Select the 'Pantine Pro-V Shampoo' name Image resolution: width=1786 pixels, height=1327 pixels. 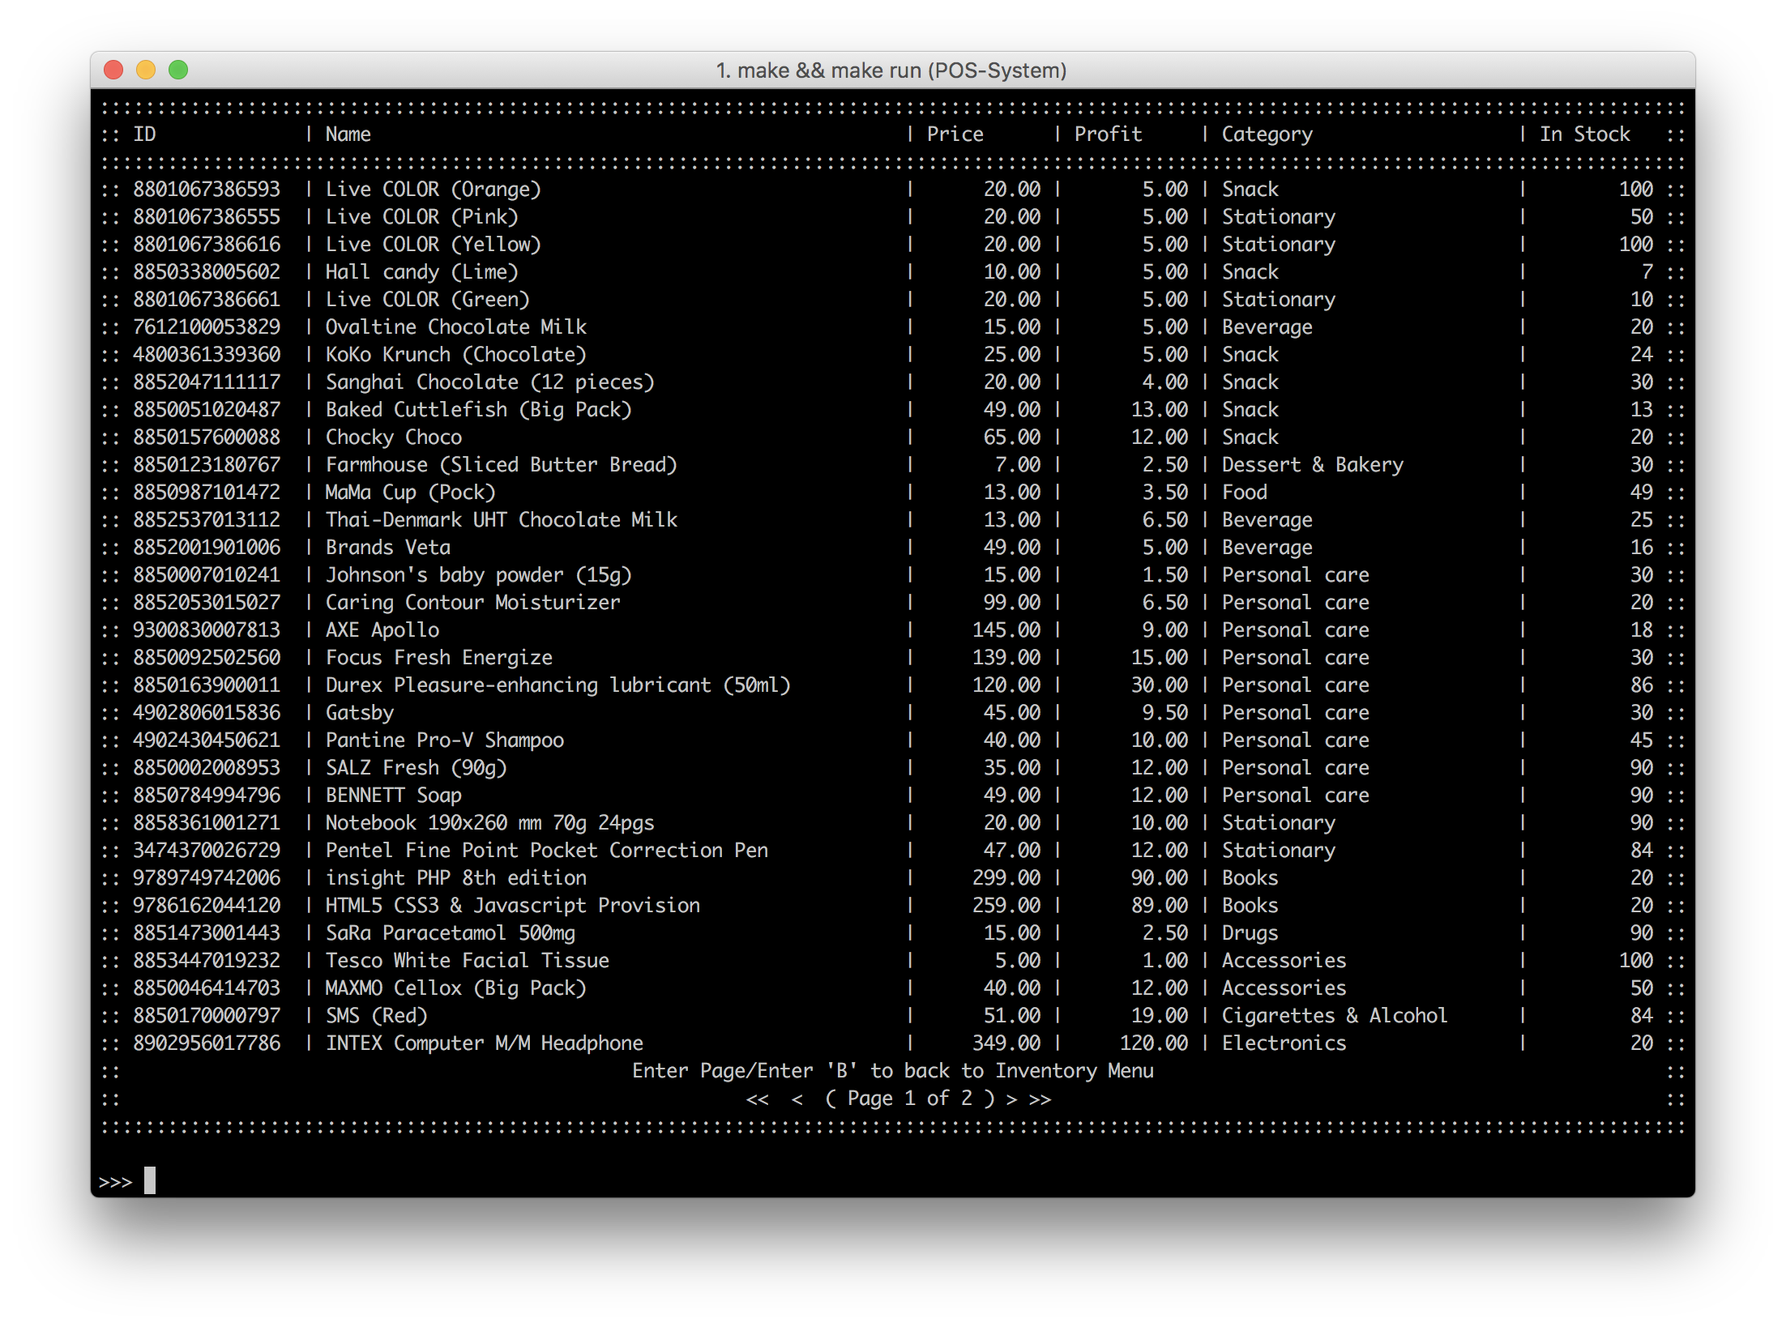click(x=445, y=740)
